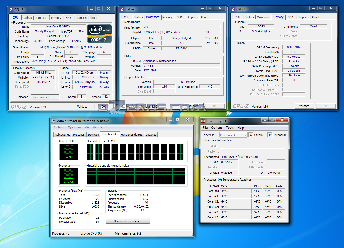The width and height of the screenshot is (344, 248).
Task: Click Core Temp thermometer title icon
Action: point(203,121)
